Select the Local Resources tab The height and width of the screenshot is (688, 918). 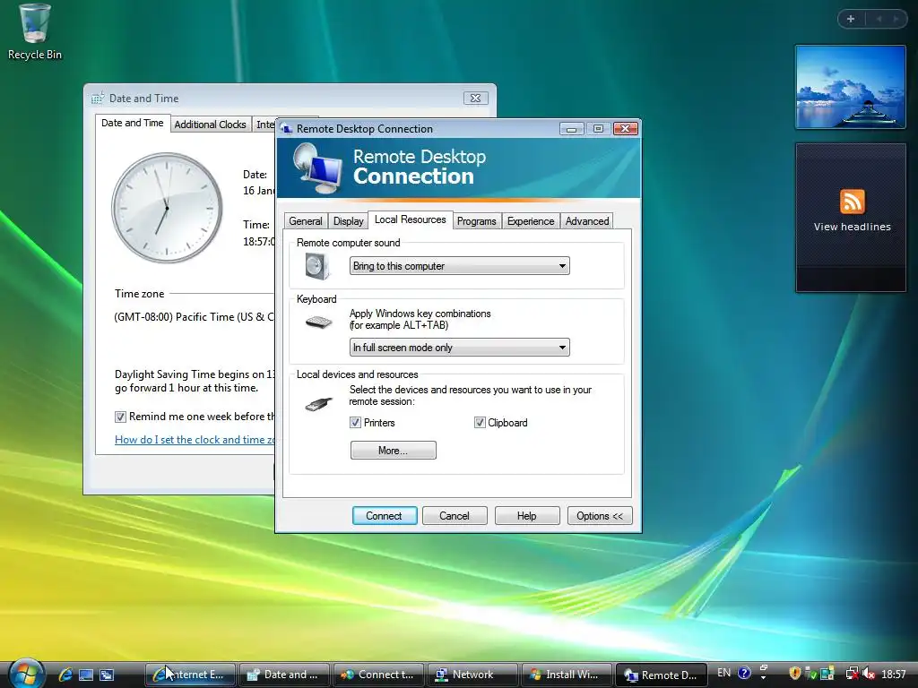point(410,219)
